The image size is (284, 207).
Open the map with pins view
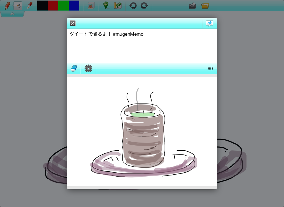coord(118,5)
